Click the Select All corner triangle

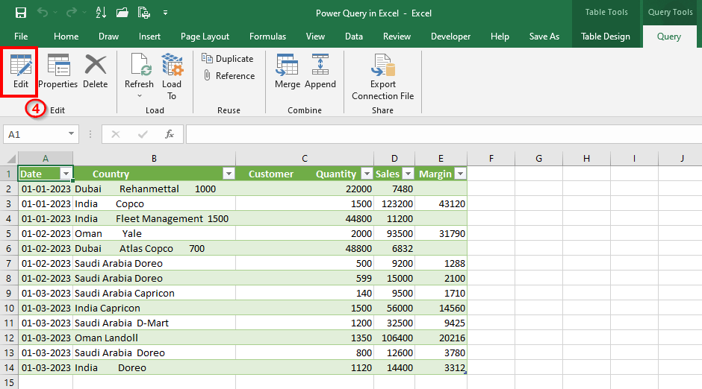pos(10,158)
